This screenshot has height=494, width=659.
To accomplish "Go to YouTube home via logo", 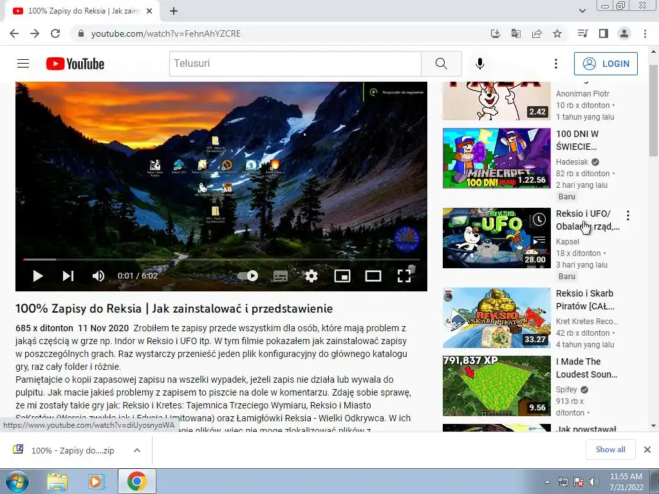I will [x=75, y=64].
